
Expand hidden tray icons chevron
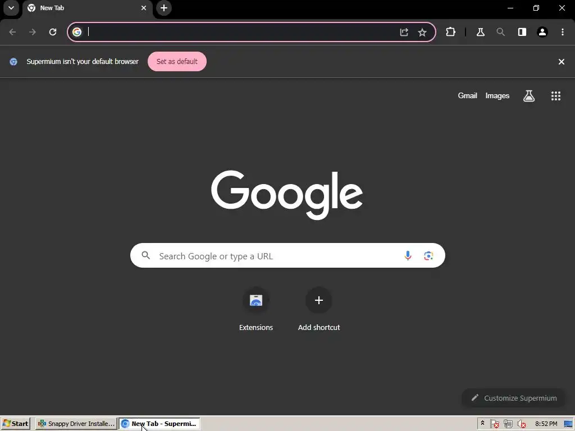482,423
